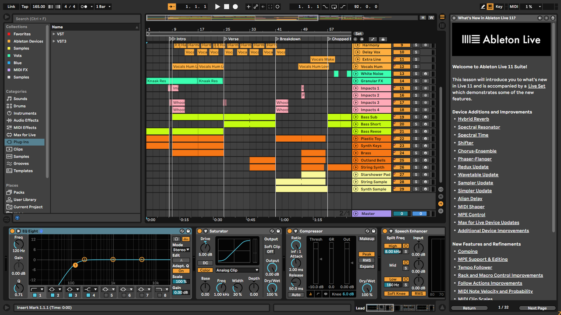Screen dimensions: 561x315
Task: Open Sounds category in the browser
Action: [20, 99]
